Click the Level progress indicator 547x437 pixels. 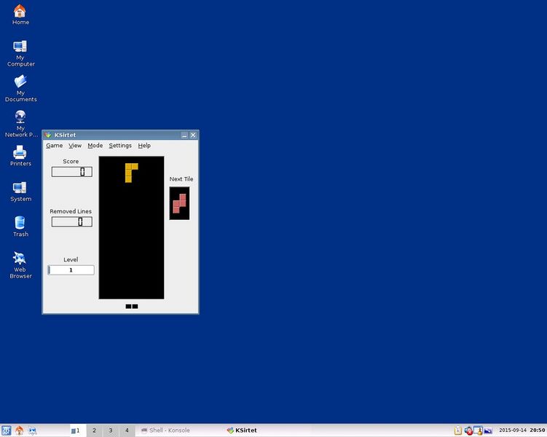[x=71, y=270]
